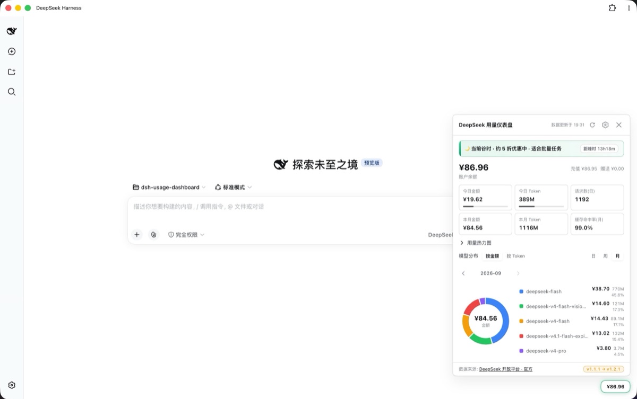The image size is (637, 399).
Task: Open the new project sidebar icon
Action: (x=12, y=72)
